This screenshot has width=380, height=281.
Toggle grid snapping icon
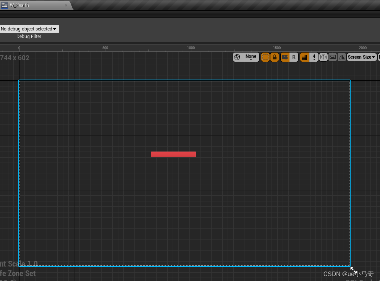[x=304, y=57]
